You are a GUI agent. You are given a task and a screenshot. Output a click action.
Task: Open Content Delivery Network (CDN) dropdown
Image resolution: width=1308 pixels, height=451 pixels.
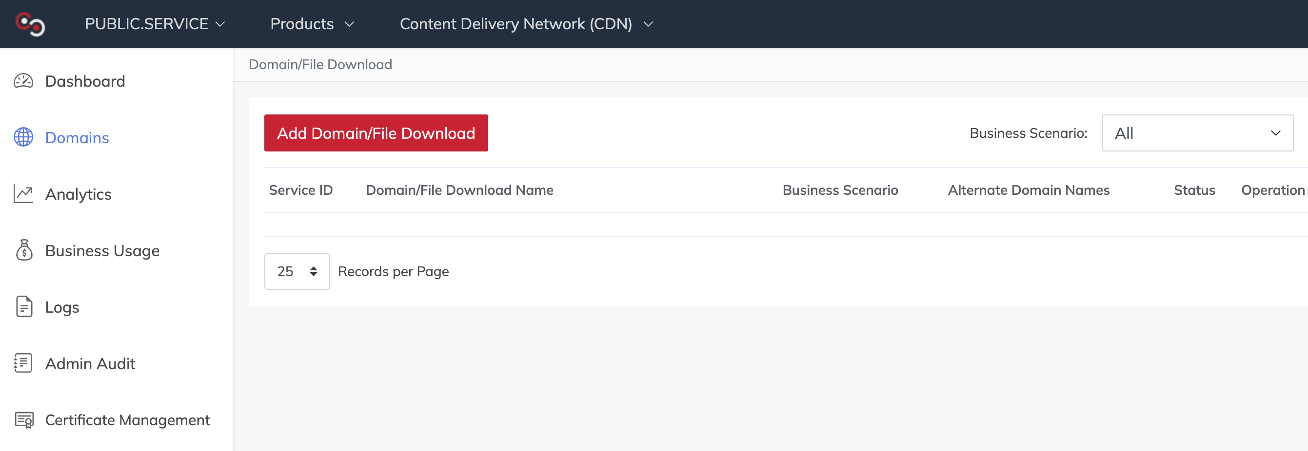[x=527, y=24]
